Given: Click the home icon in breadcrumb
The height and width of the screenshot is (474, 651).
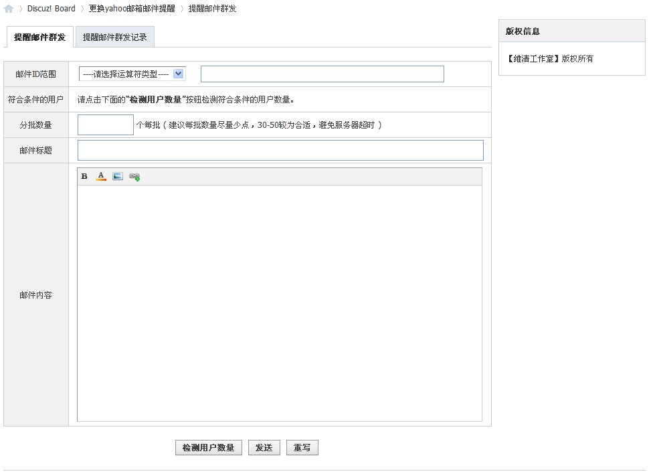Looking at the screenshot, I should click(x=8, y=9).
